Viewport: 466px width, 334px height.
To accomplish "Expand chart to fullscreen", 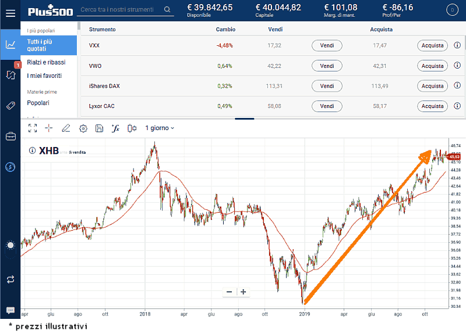I will click(x=33, y=128).
